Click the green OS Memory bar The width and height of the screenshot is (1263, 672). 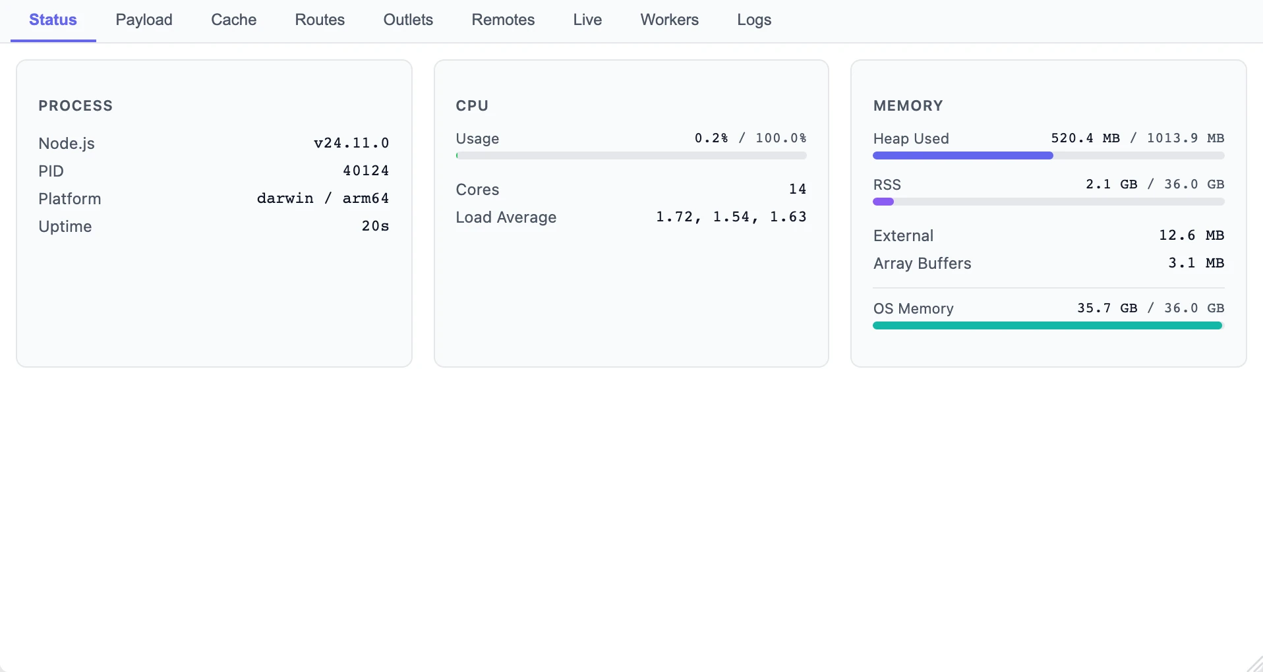coord(1047,325)
